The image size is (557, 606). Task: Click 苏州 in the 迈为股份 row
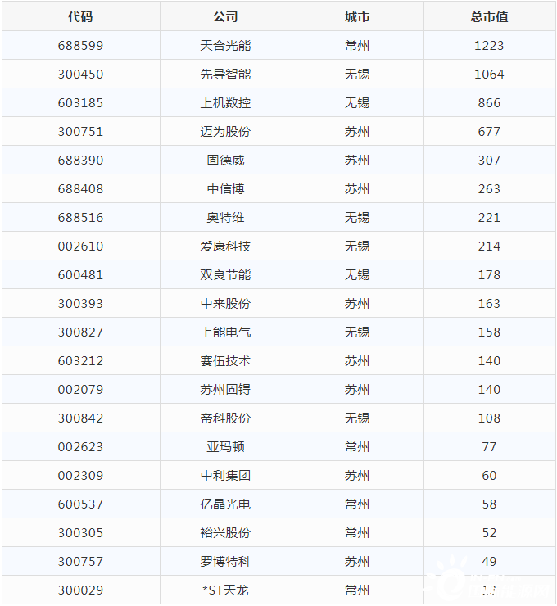[357, 131]
